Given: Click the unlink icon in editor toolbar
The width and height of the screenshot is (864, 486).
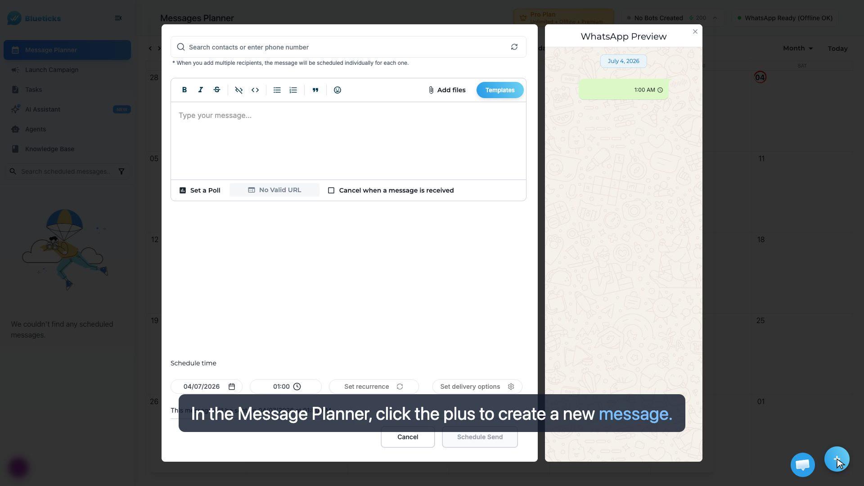Looking at the screenshot, I should (238, 90).
